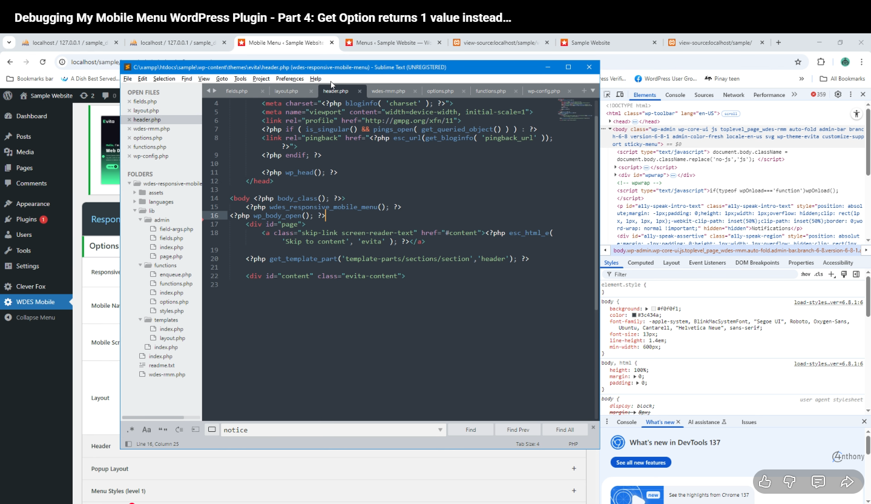Viewport: 871px width, 504px height.
Task: Click See all new features button
Action: 640,462
